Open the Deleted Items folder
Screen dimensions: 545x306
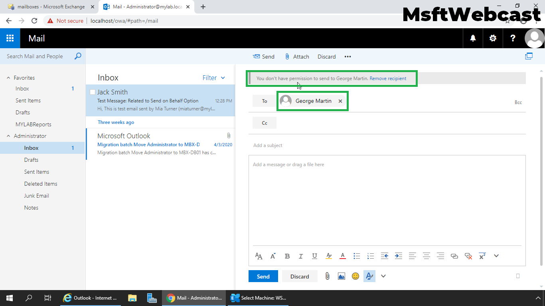tap(41, 184)
